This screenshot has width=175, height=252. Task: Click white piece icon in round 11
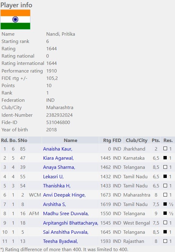click(165, 241)
